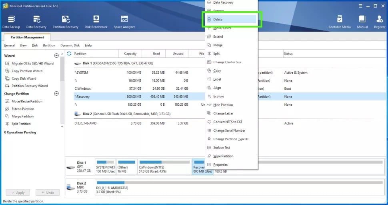
Task: Start the Disk Benchmark tool
Action: (x=96, y=22)
